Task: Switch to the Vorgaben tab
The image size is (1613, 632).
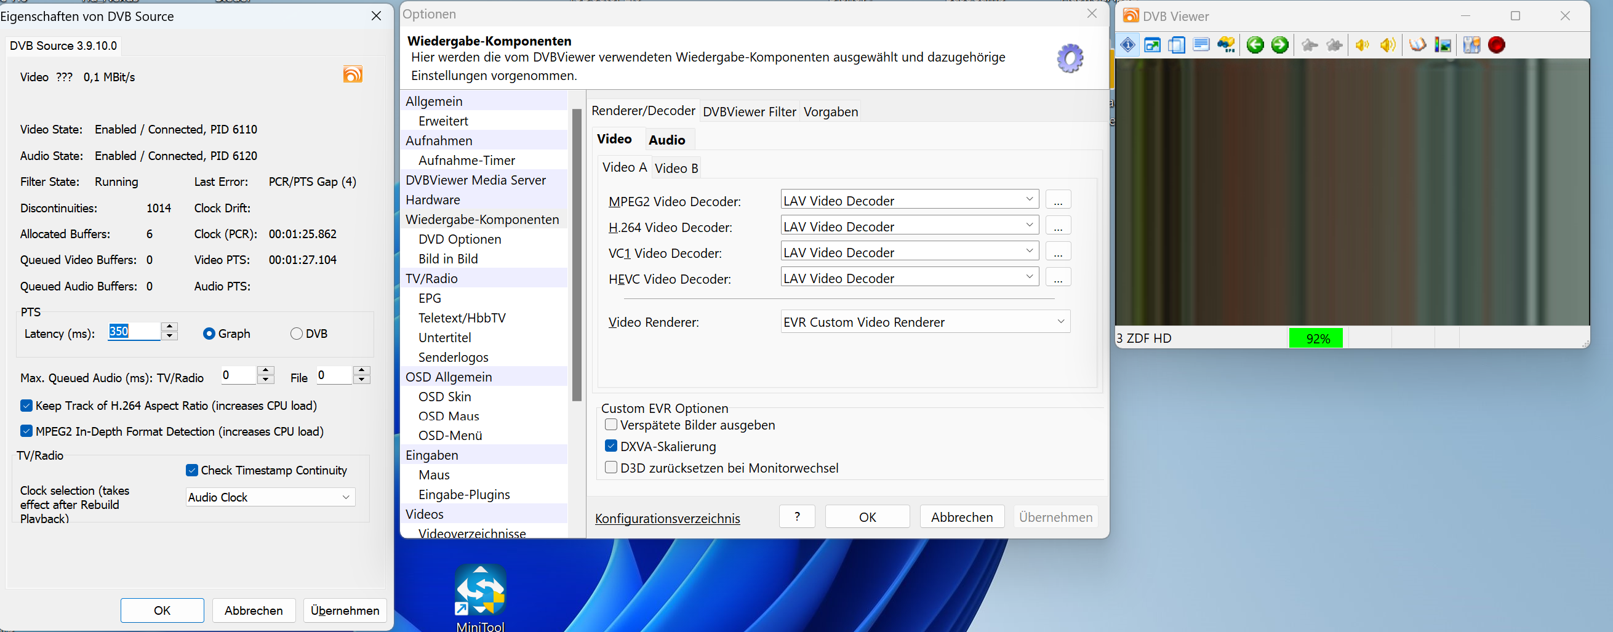Action: point(830,111)
